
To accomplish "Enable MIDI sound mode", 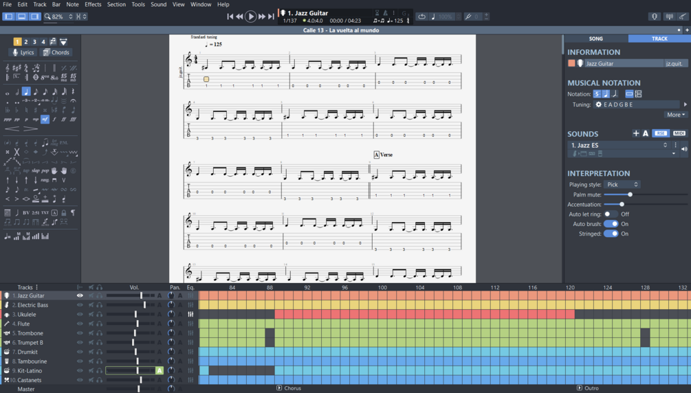I will tap(679, 133).
